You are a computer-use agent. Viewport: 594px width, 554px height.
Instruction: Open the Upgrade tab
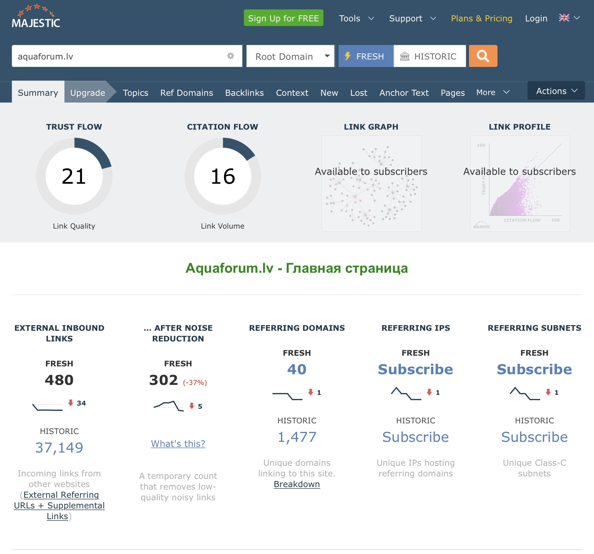(x=88, y=93)
